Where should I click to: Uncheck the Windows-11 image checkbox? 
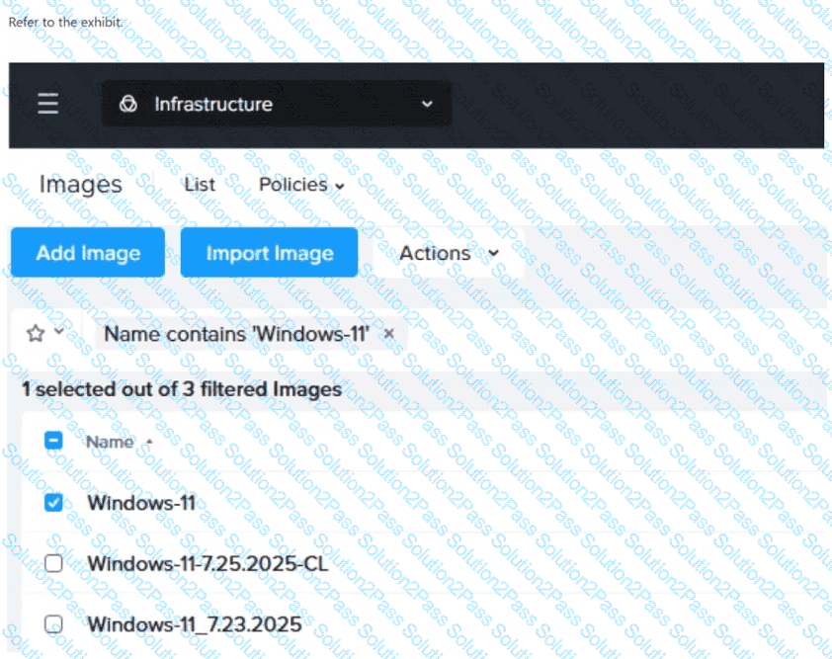click(x=54, y=503)
